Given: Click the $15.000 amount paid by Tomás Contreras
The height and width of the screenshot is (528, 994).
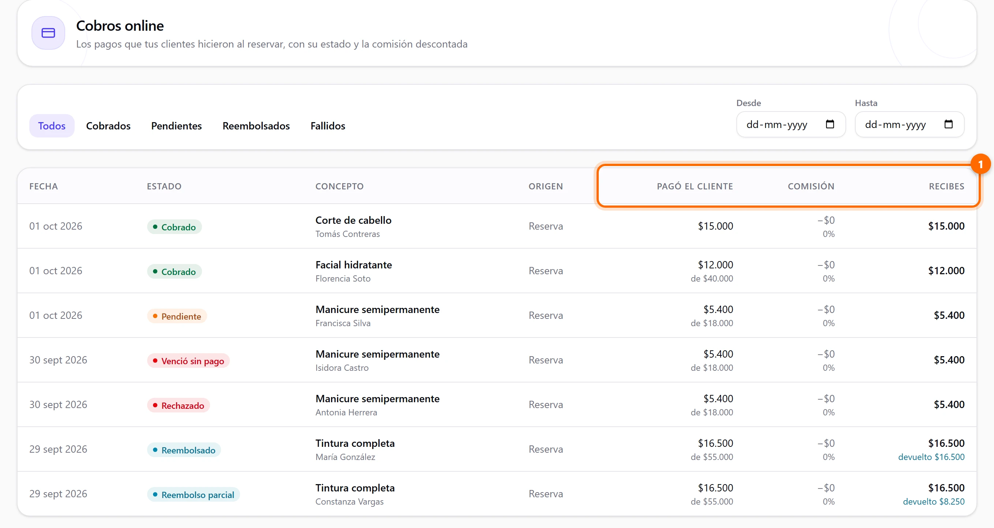Looking at the screenshot, I should coord(715,226).
